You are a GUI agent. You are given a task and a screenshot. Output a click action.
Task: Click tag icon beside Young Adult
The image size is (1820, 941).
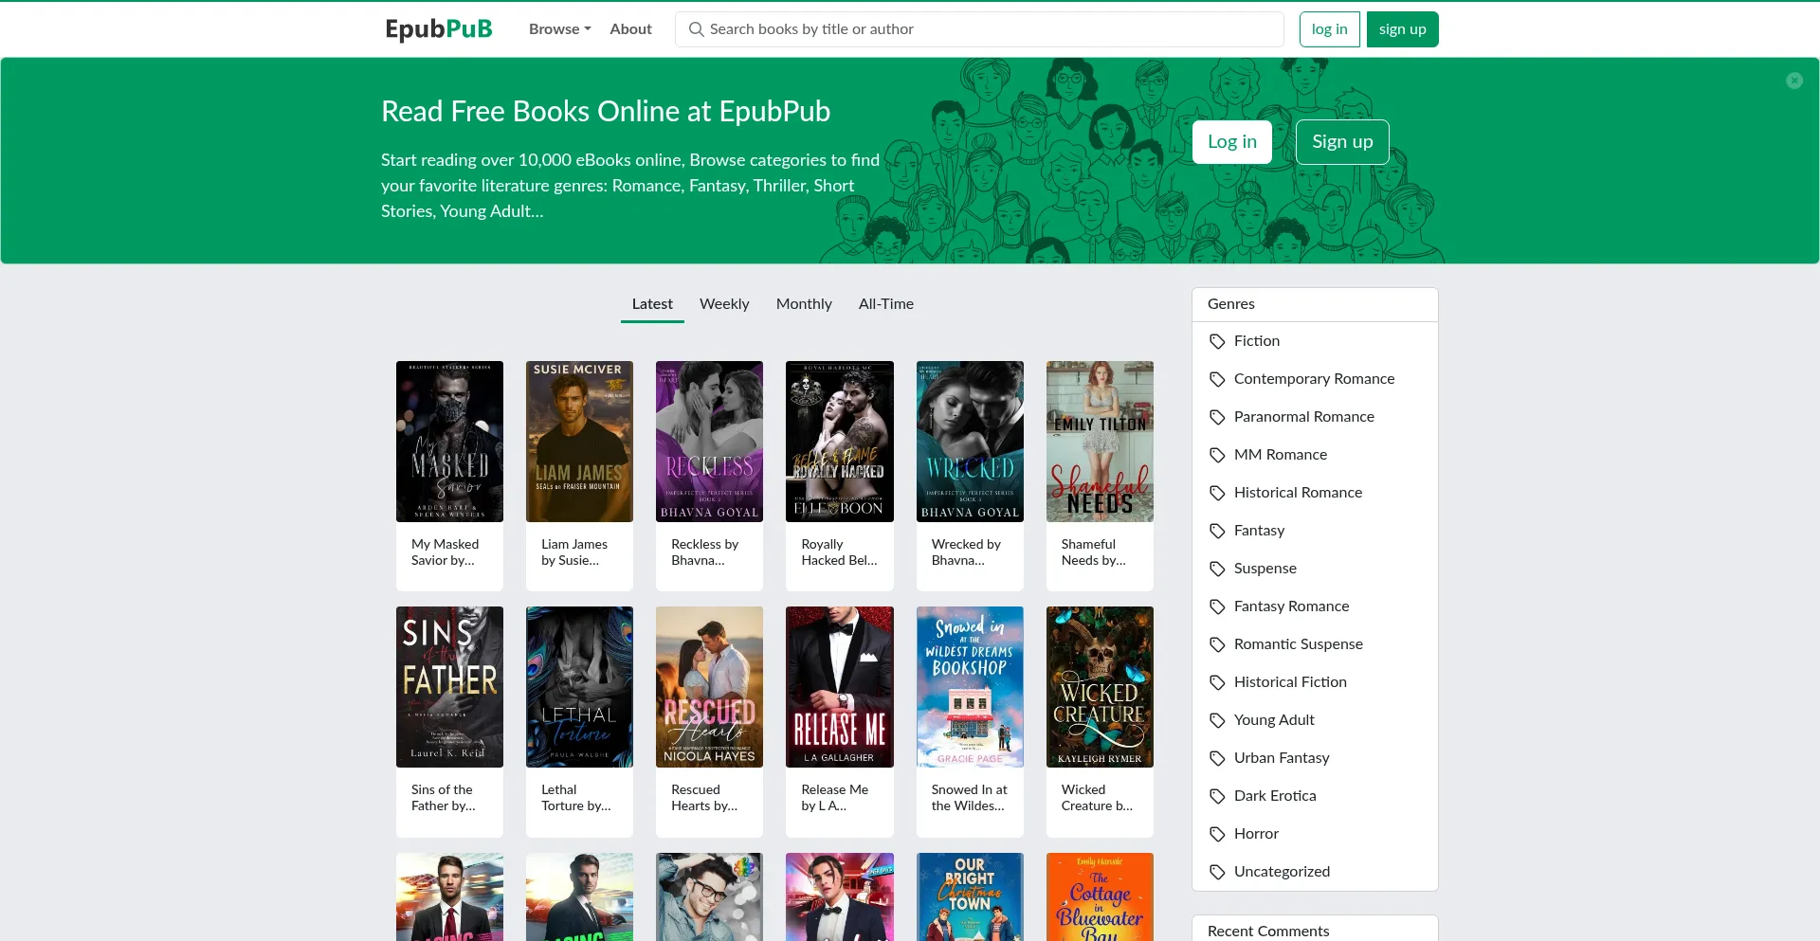click(x=1217, y=720)
